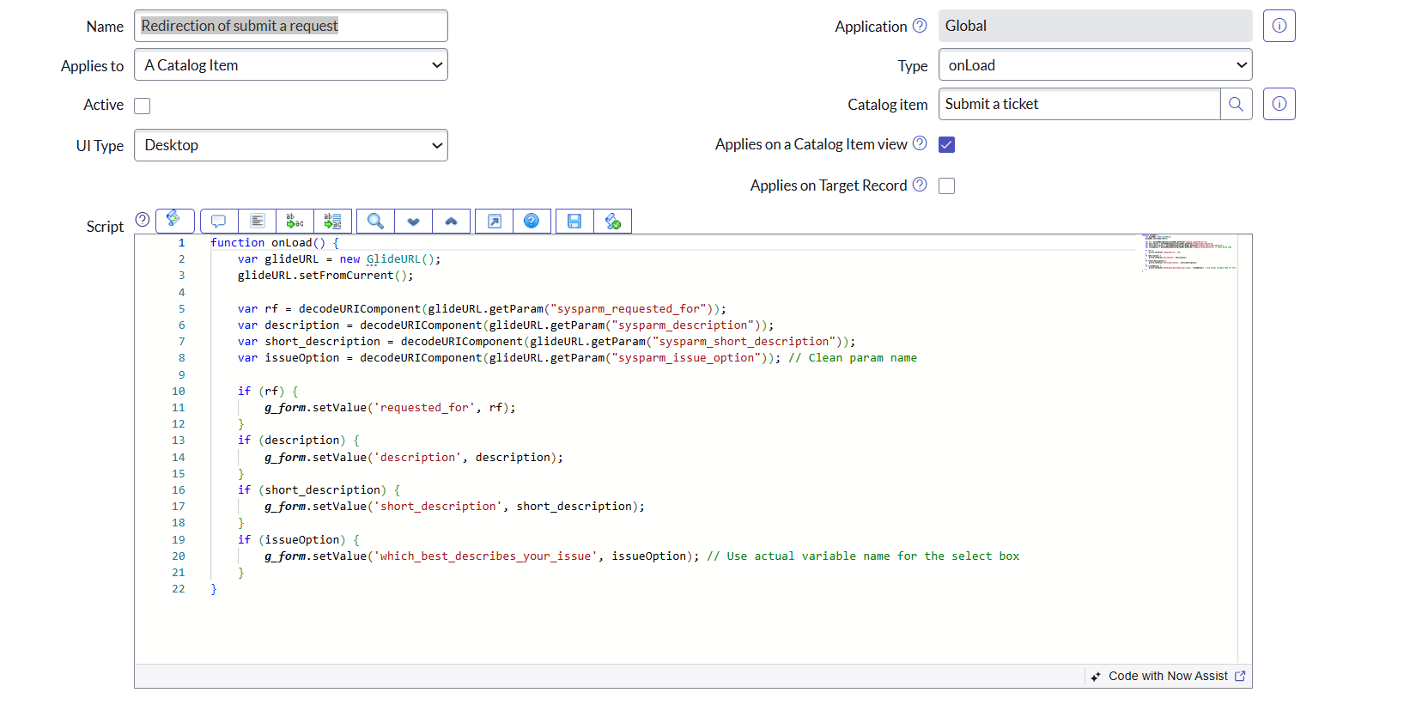Click help icon next to Application label

pyautogui.click(x=920, y=26)
